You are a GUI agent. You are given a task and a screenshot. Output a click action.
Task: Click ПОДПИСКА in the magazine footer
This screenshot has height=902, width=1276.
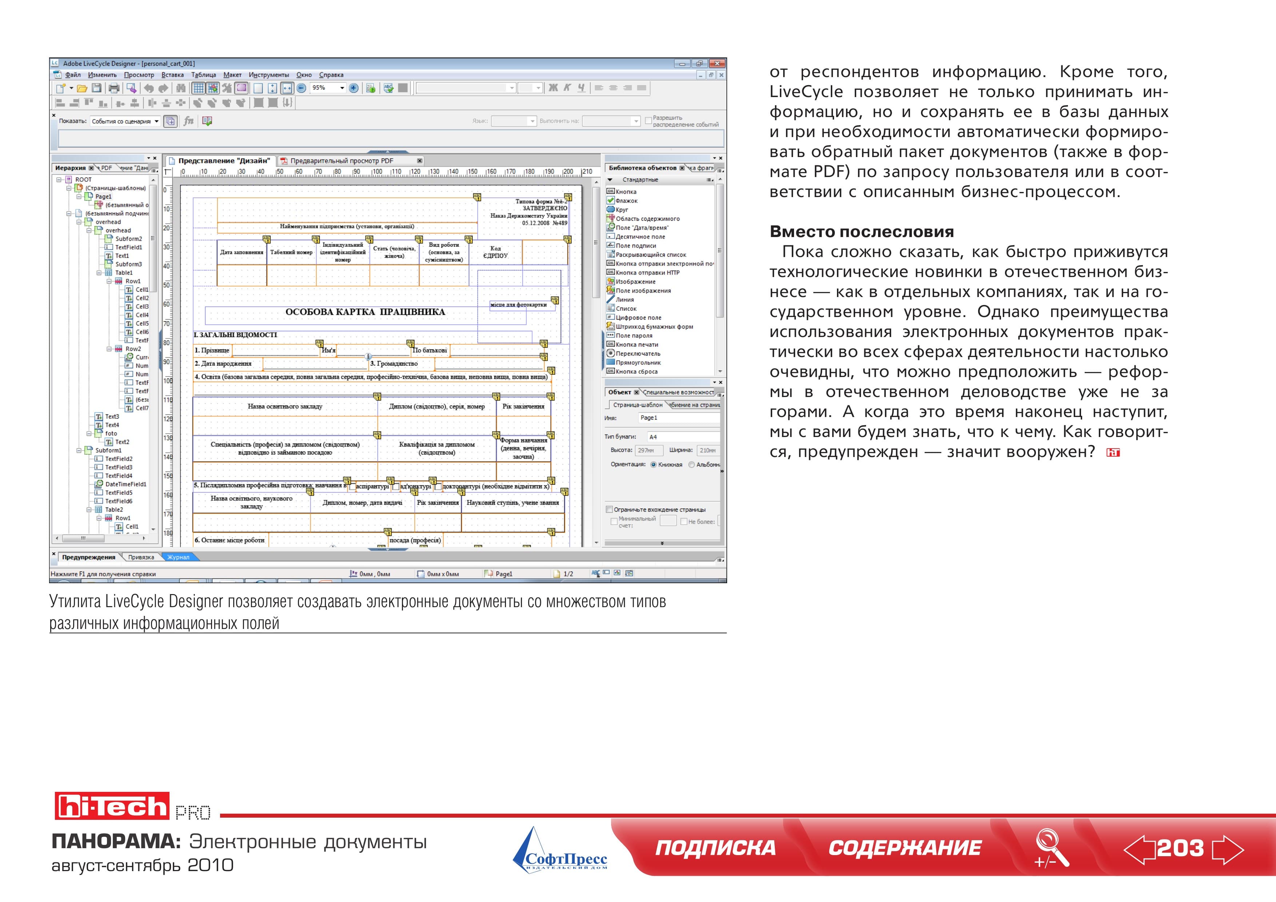click(715, 848)
